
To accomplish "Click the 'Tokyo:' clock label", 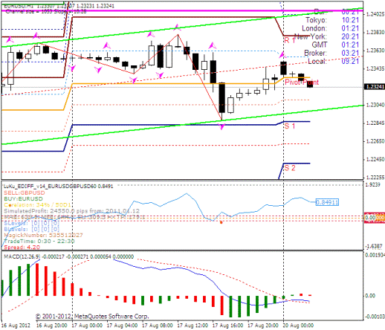I will pos(316,20).
